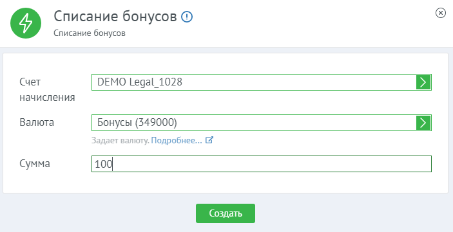Focus the Сумма field containing 100

pyautogui.click(x=262, y=164)
